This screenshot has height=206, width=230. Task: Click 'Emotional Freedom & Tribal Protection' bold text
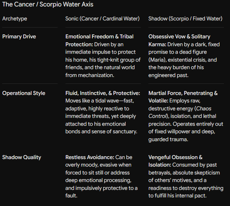(x=99, y=40)
